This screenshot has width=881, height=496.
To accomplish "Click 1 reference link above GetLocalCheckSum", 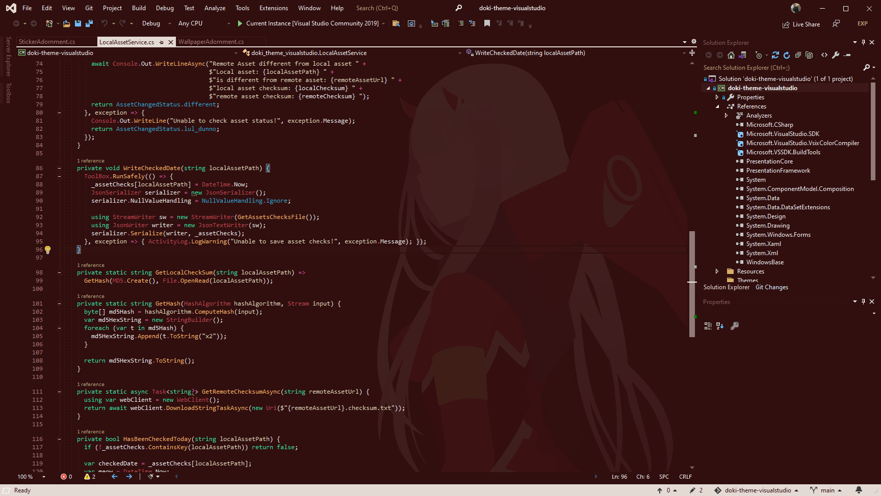I will pos(91,265).
